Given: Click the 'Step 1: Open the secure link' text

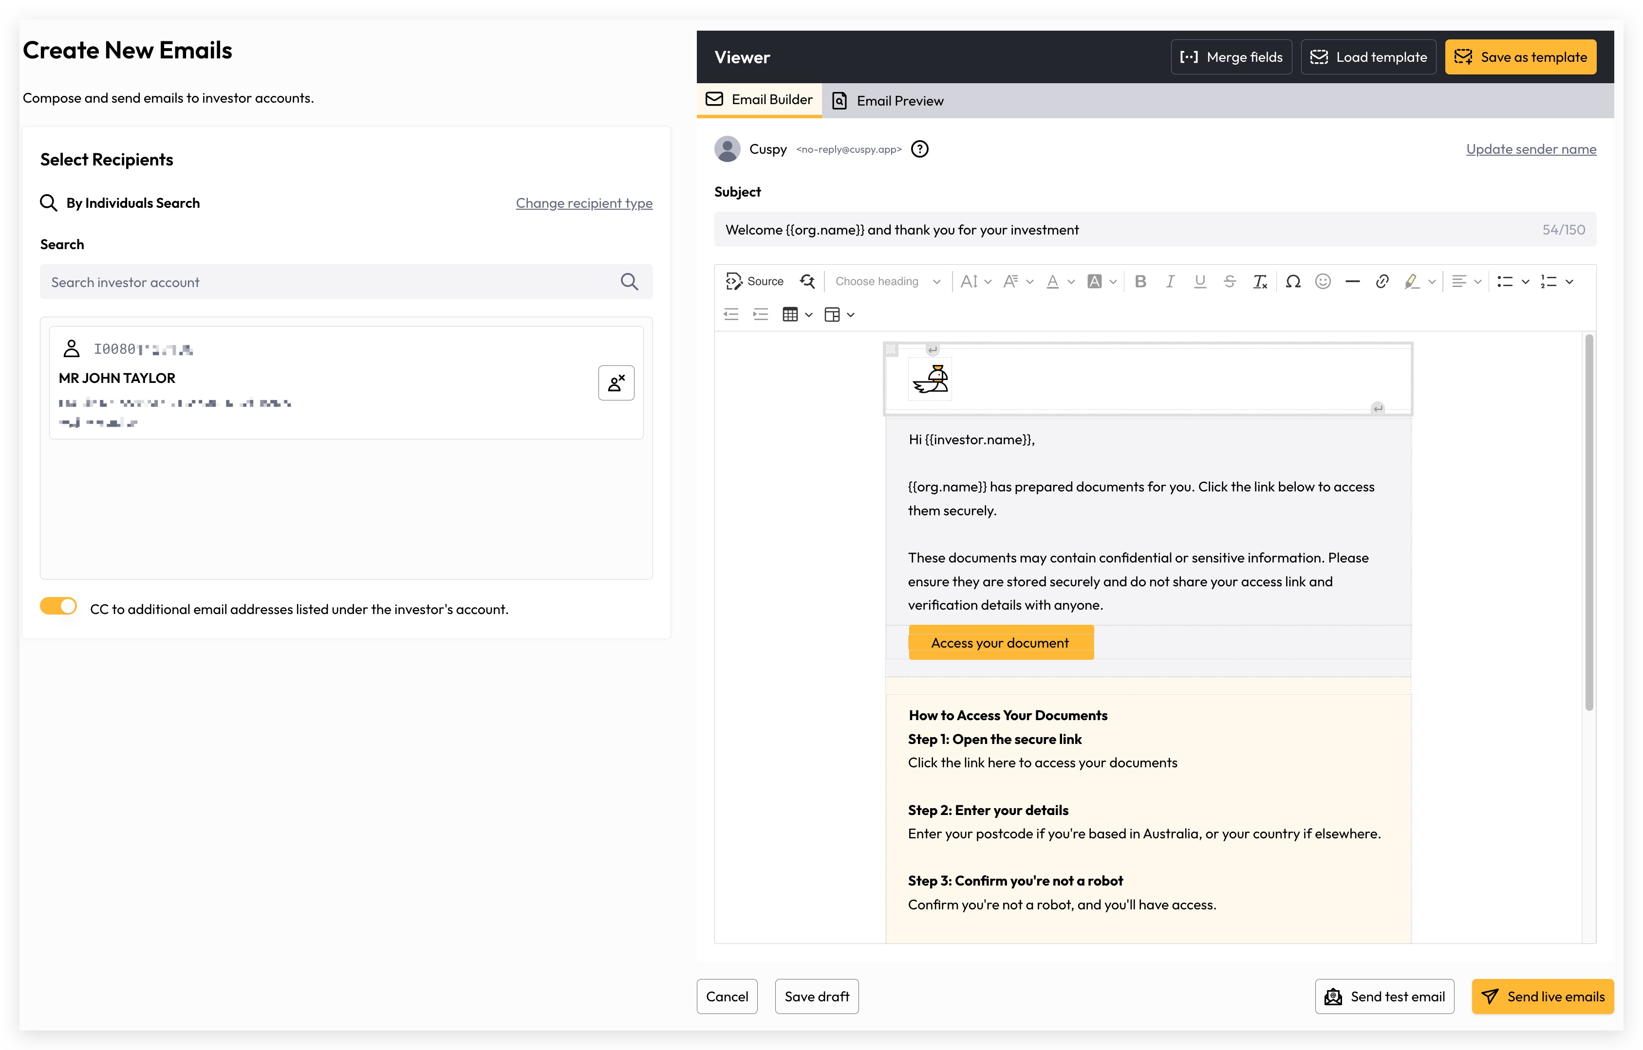Looking at the screenshot, I should [995, 739].
